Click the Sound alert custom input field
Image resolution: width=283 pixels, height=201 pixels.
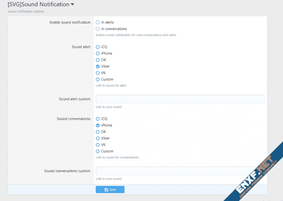[180, 99]
